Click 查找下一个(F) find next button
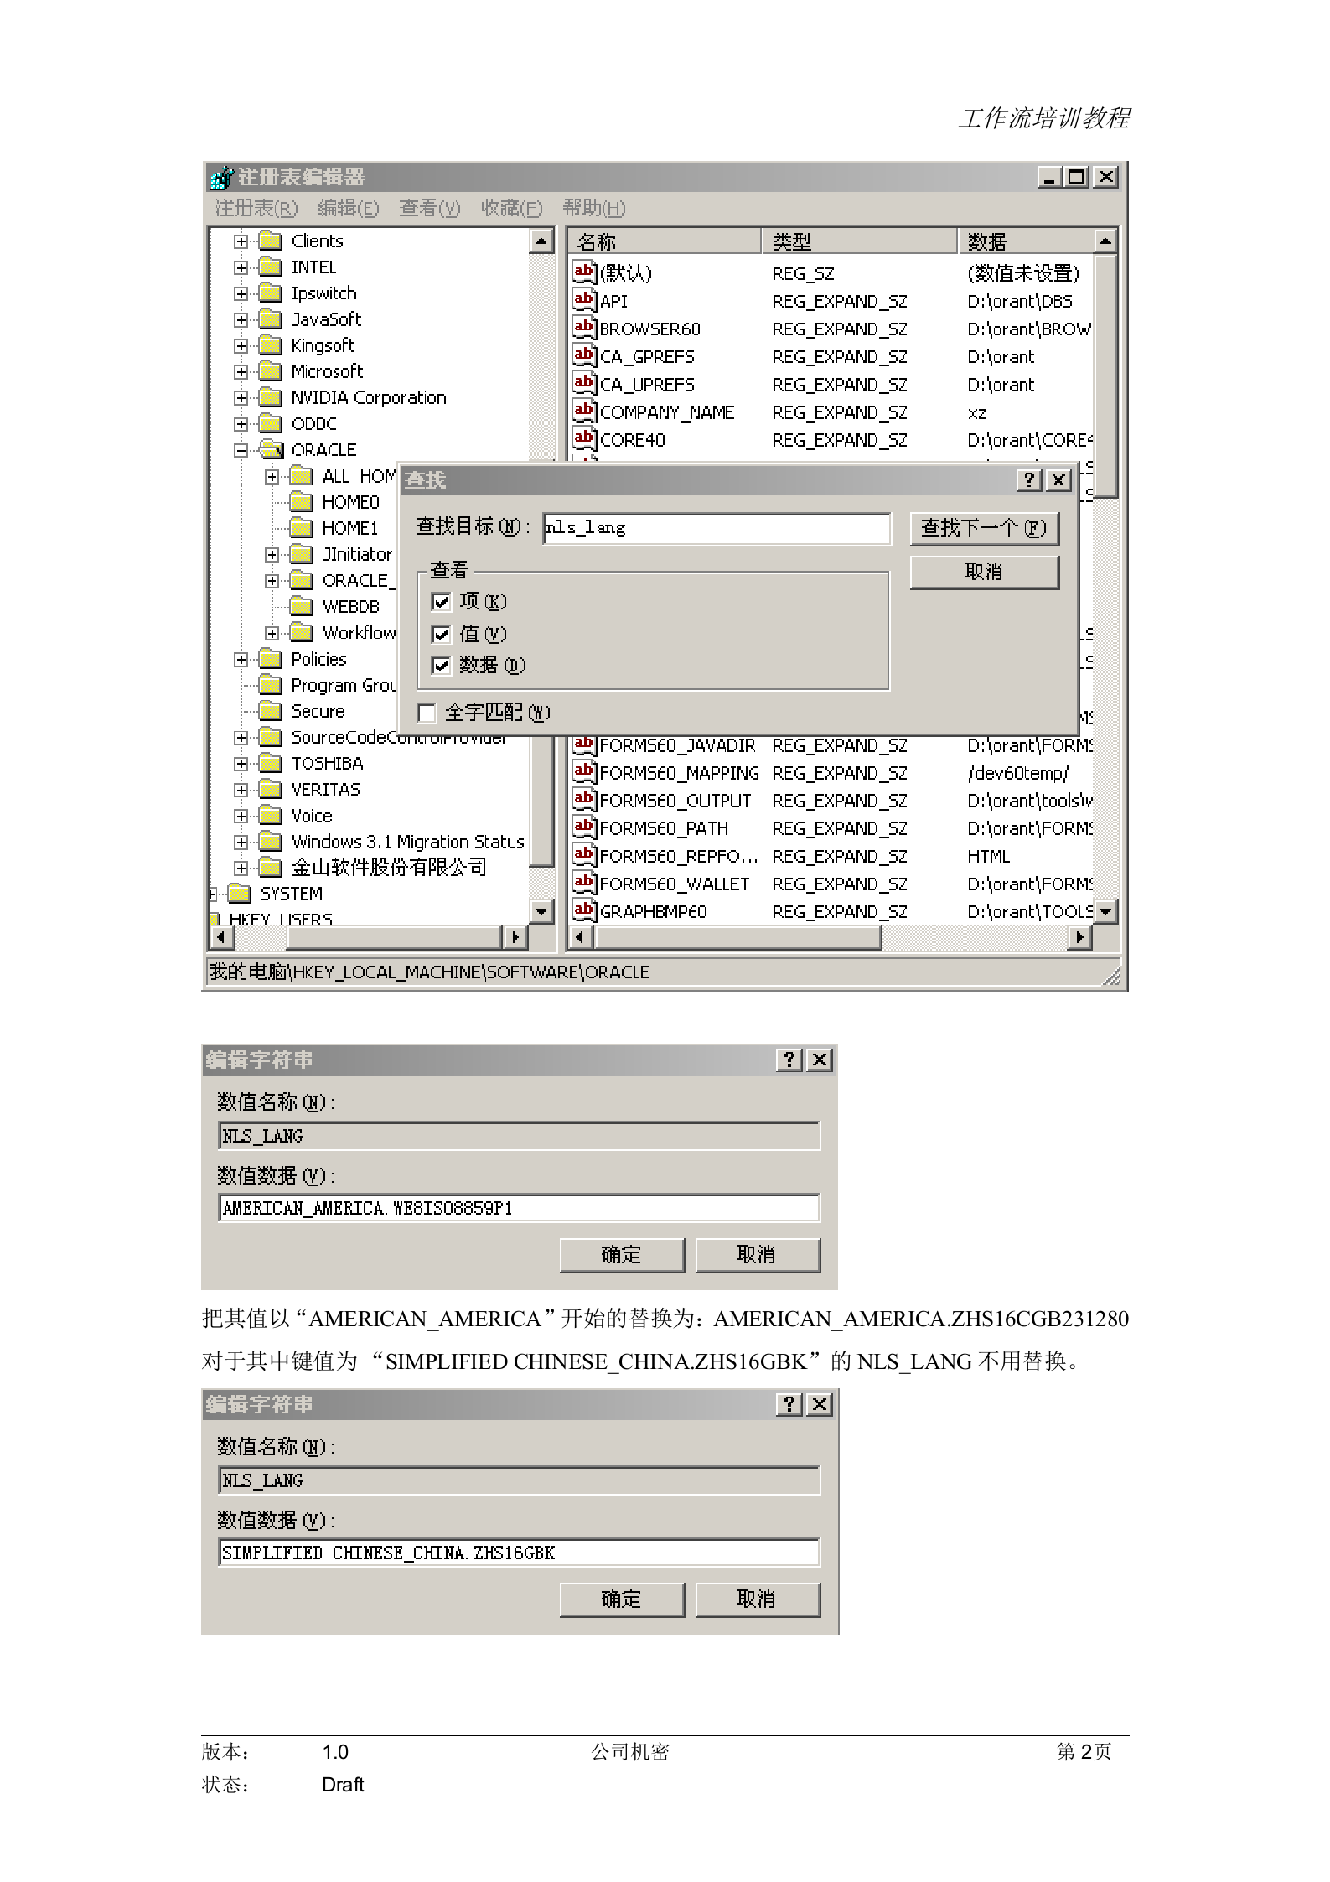1330x1882 pixels. tap(984, 528)
